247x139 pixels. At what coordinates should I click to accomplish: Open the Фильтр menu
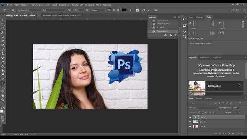point(75,5)
